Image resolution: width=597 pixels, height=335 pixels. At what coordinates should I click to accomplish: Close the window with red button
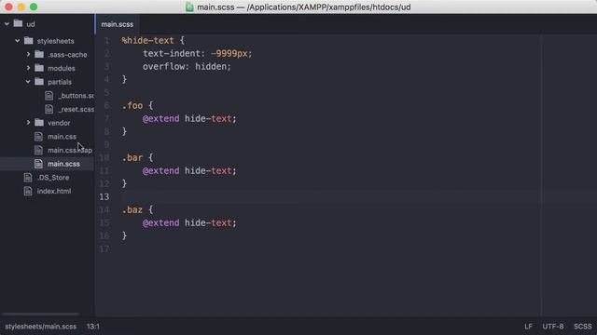8,7
